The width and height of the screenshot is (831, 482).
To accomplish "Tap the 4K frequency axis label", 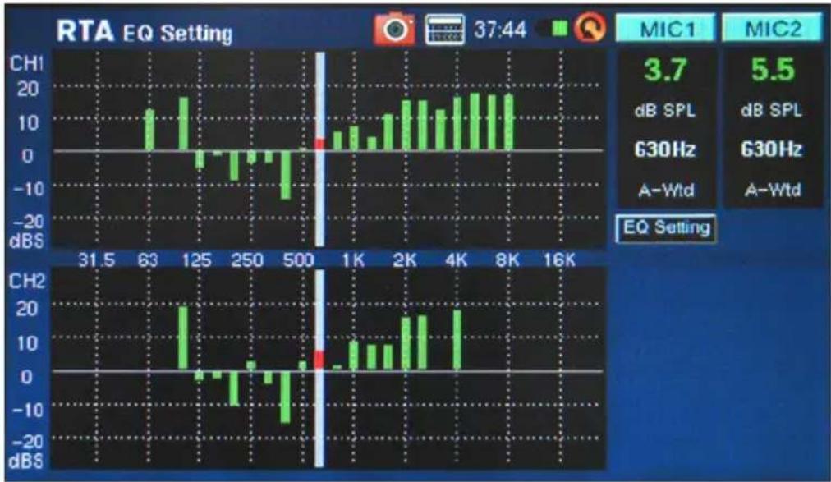I will pos(457,260).
